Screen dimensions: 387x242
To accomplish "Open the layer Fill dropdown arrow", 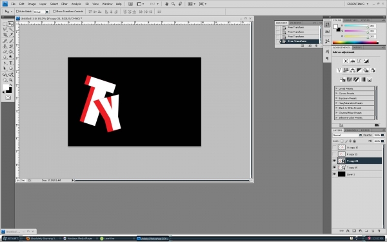I will click(x=382, y=141).
